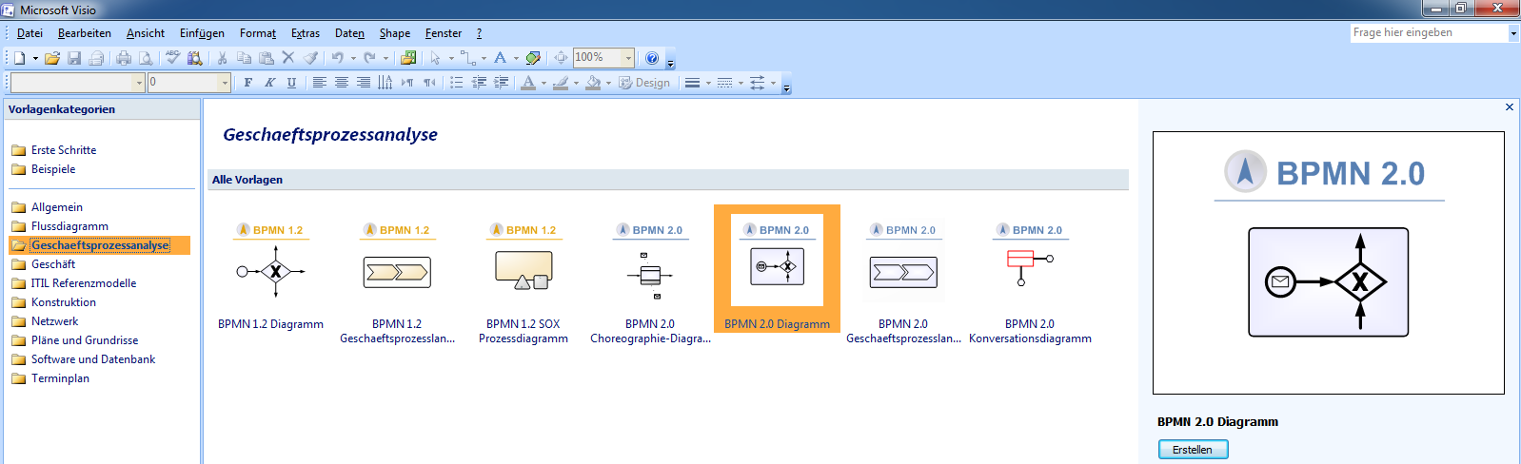Select BPMN 2.0 Konversationsdiagramm template

point(1030,282)
